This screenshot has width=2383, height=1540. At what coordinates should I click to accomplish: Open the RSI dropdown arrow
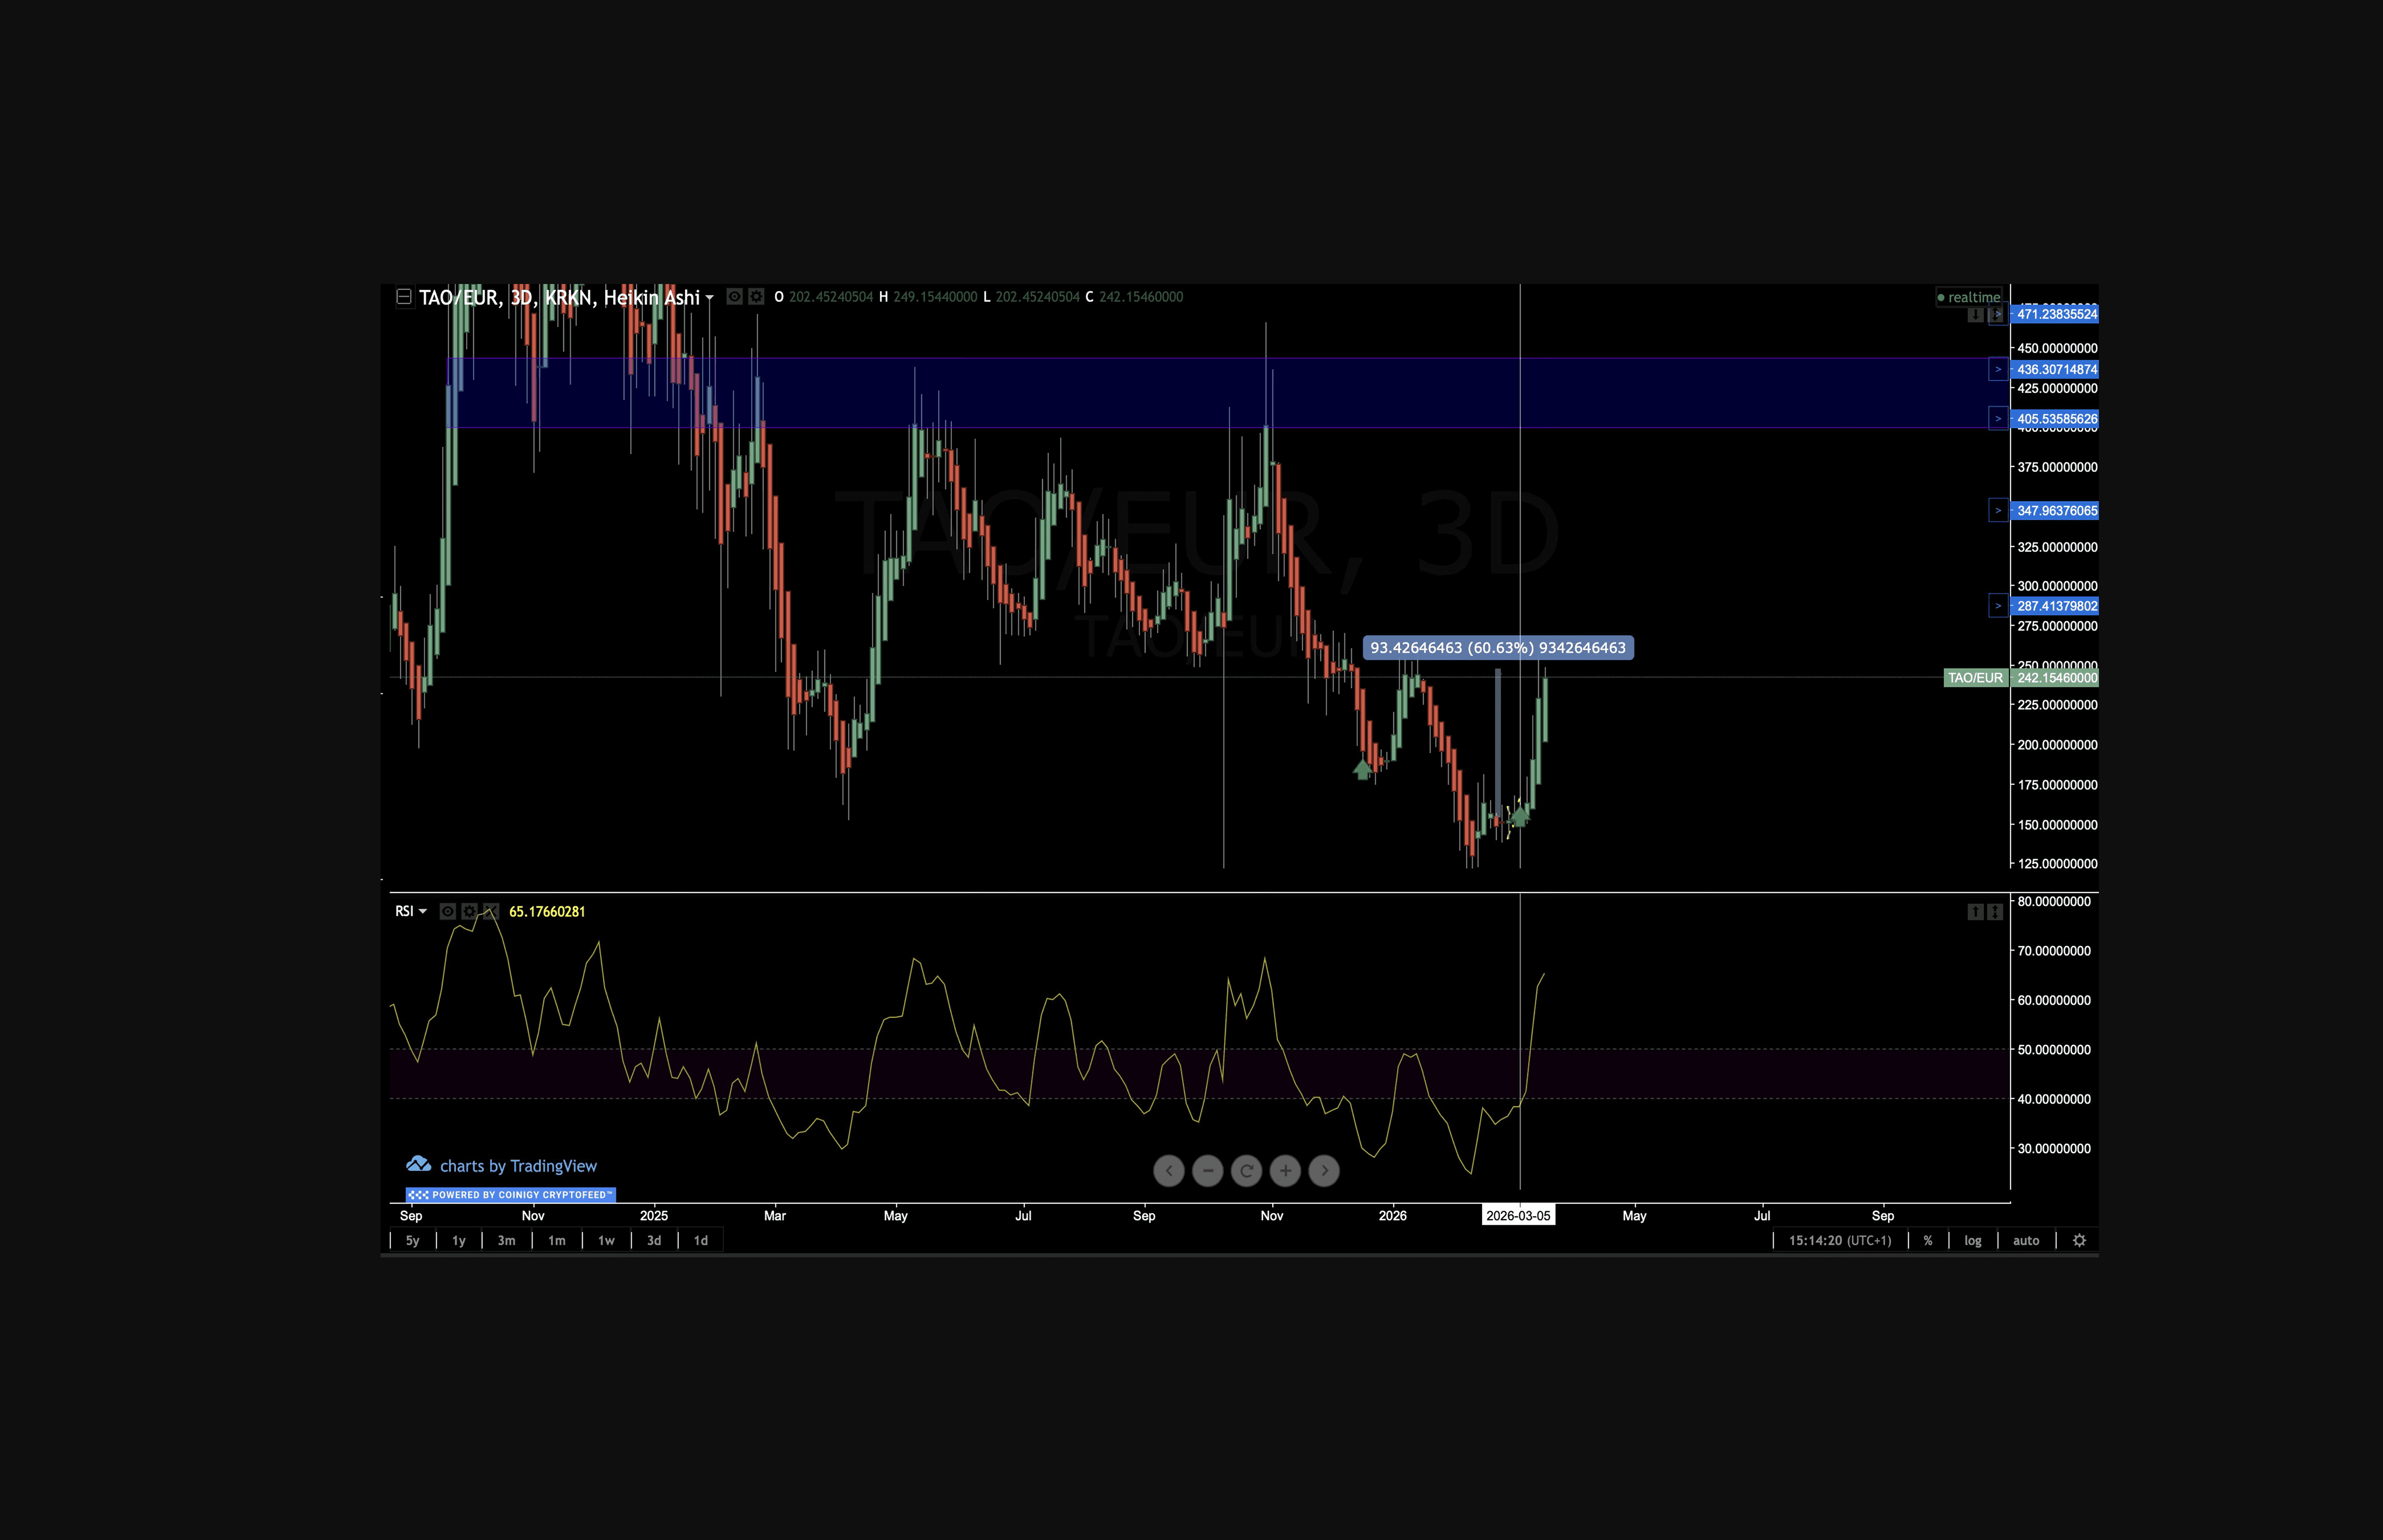point(423,911)
